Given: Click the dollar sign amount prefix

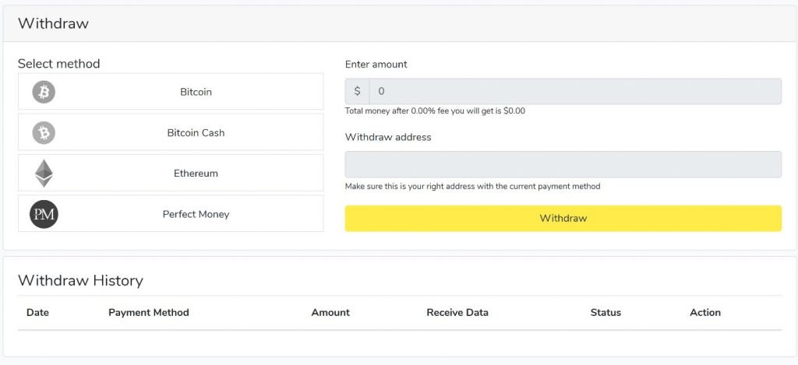Looking at the screenshot, I should (x=357, y=92).
